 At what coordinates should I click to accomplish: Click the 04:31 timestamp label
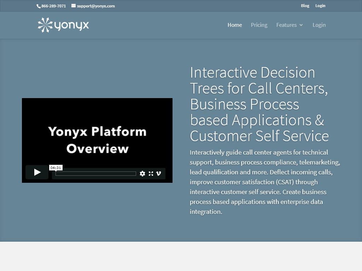point(56,168)
